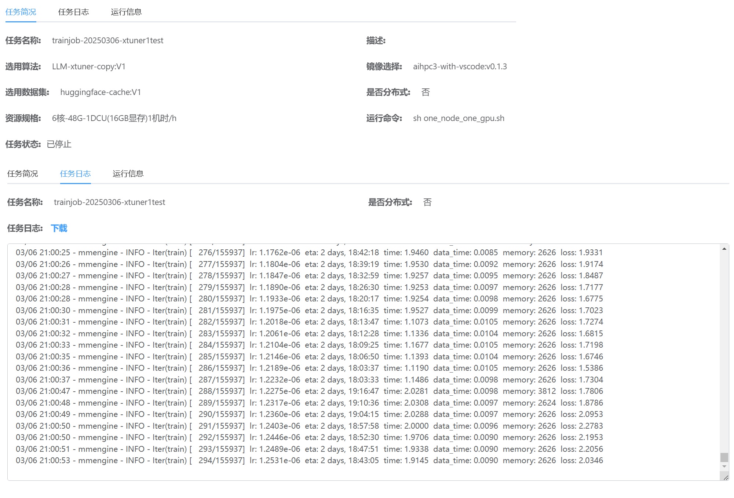734x498 pixels.
Task: Click the resize handle of log textarea
Action: [x=726, y=477]
